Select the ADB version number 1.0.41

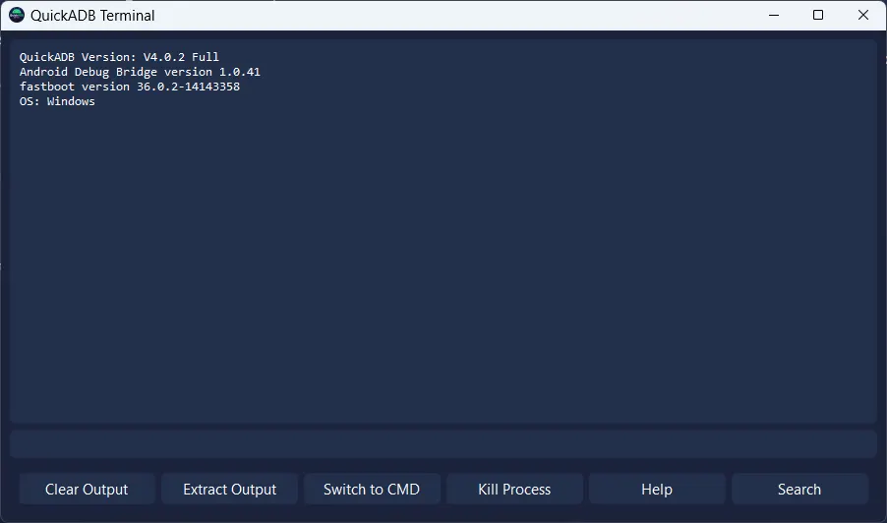[240, 72]
